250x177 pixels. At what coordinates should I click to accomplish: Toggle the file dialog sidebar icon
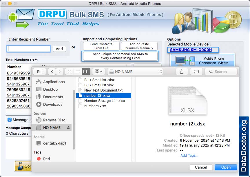39,72
